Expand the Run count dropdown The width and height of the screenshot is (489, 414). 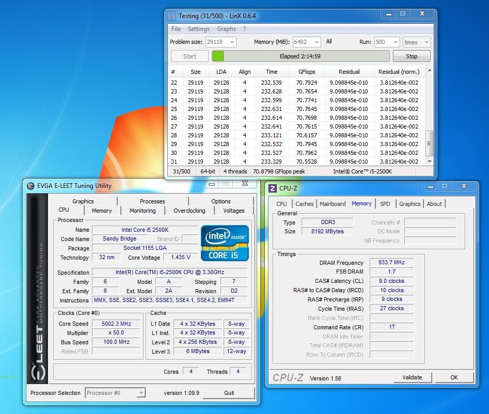pos(396,42)
